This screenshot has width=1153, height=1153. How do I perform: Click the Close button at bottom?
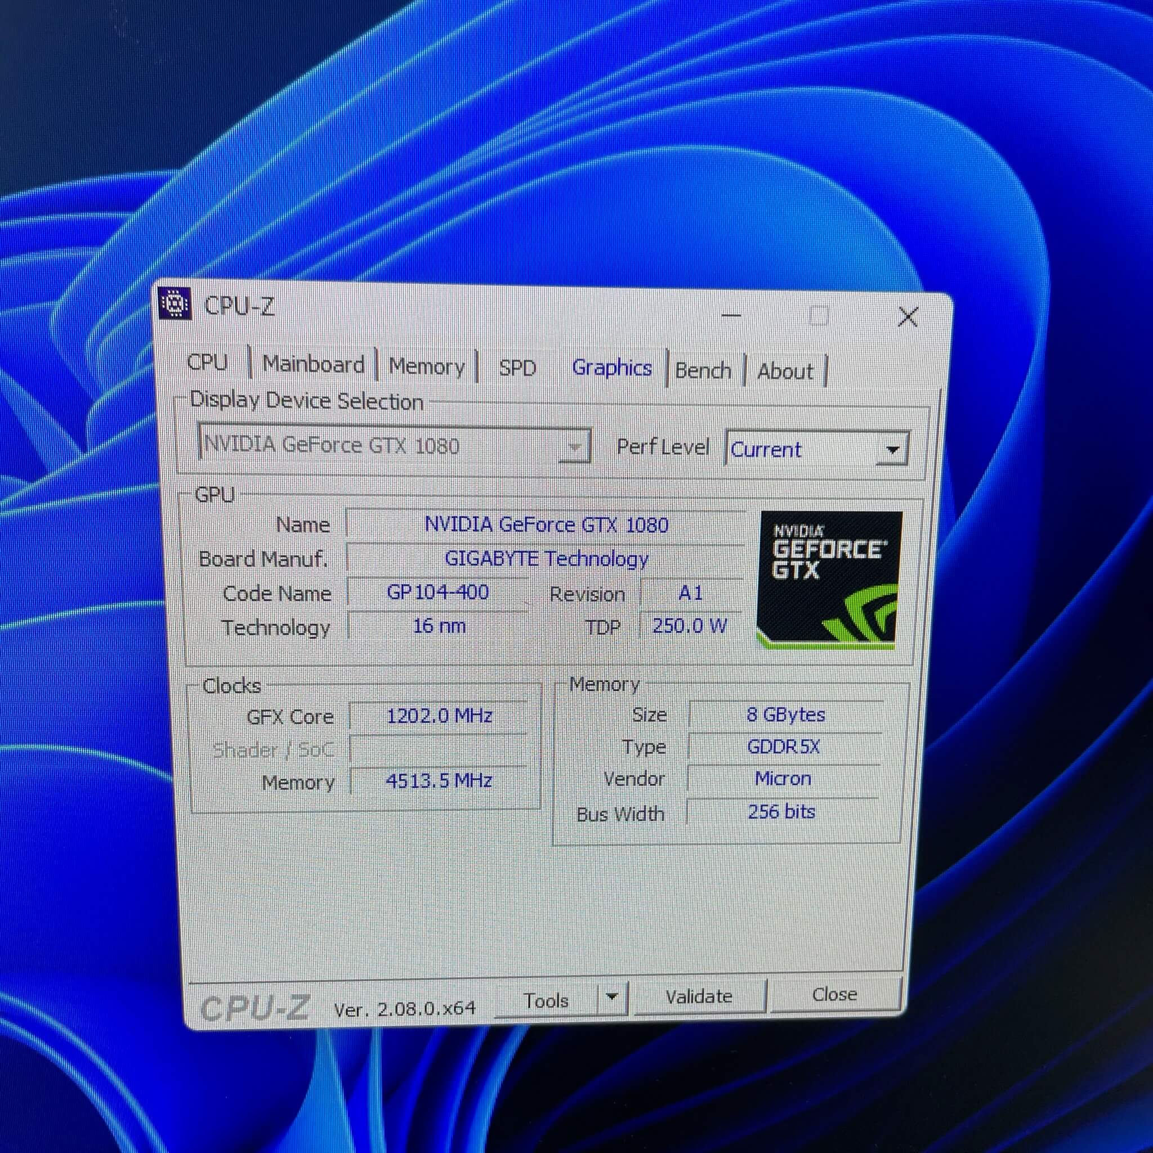[x=834, y=994]
